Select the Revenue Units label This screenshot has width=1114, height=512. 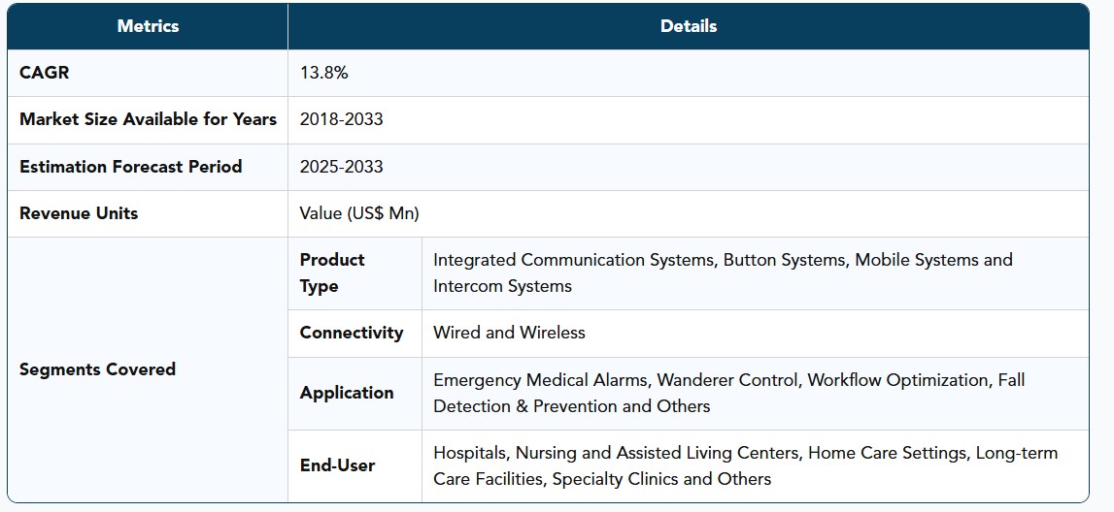(79, 213)
